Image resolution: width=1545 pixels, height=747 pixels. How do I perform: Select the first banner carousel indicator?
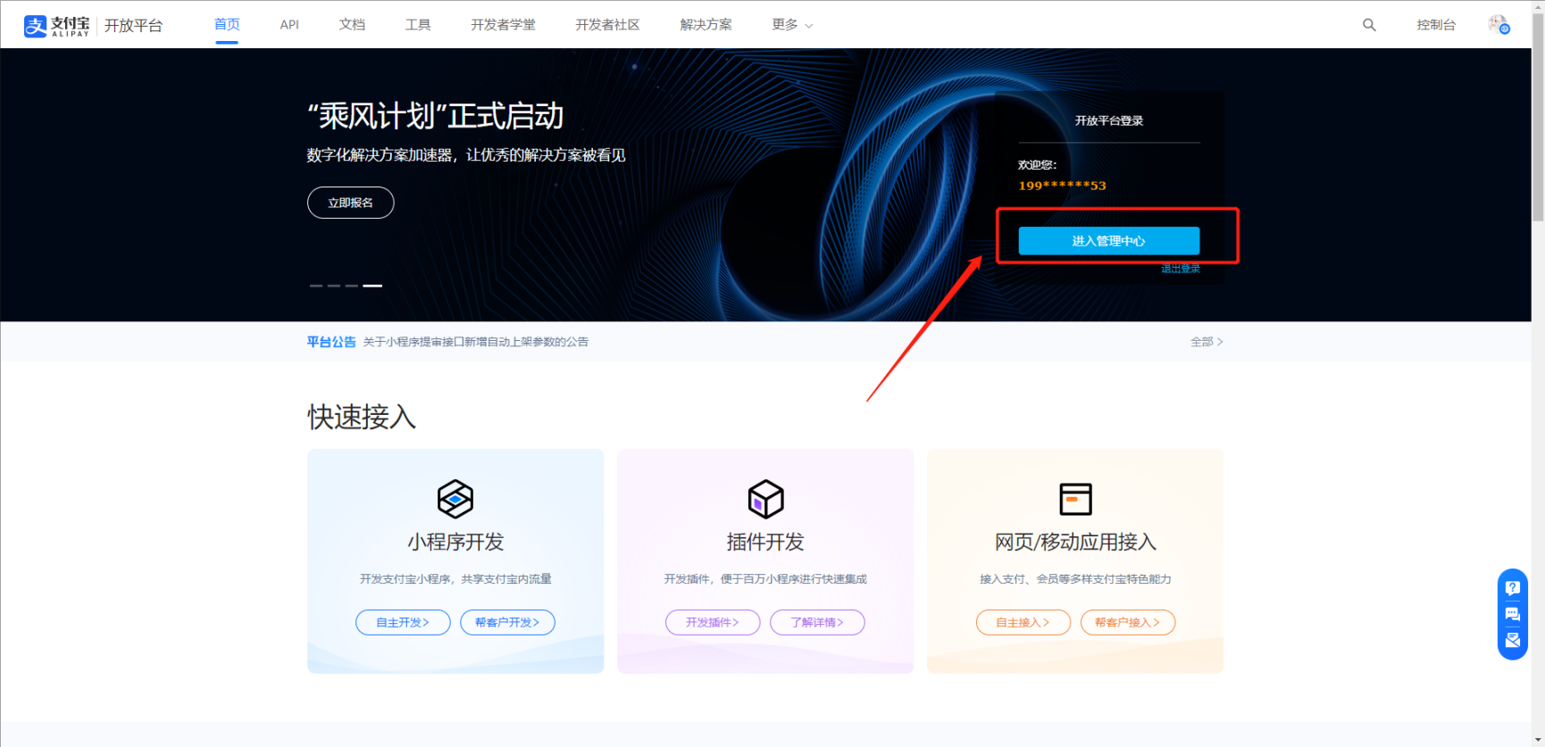click(315, 286)
